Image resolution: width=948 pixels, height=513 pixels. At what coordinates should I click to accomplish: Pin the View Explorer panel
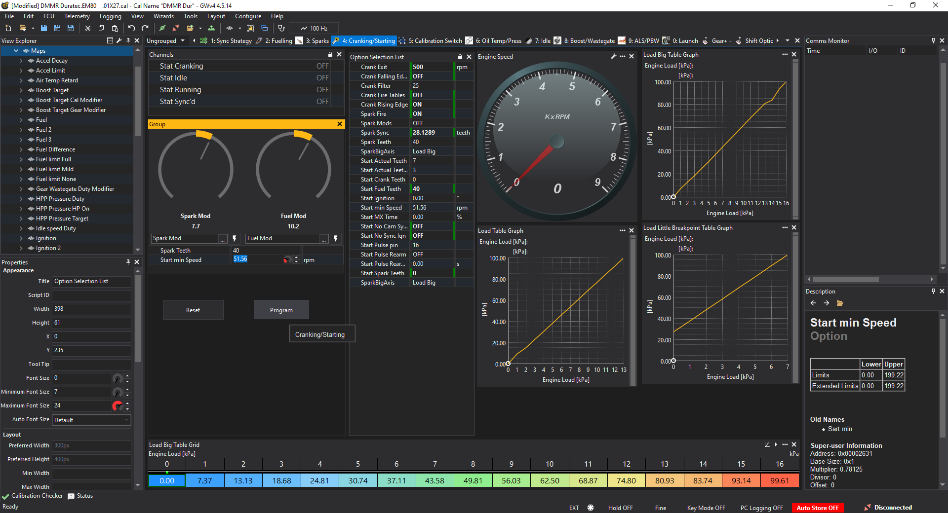(x=128, y=40)
